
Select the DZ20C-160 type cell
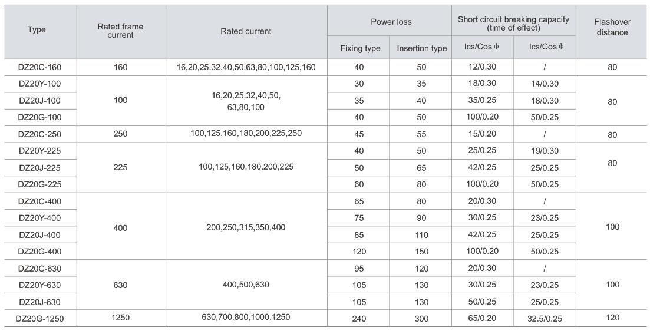[39, 67]
